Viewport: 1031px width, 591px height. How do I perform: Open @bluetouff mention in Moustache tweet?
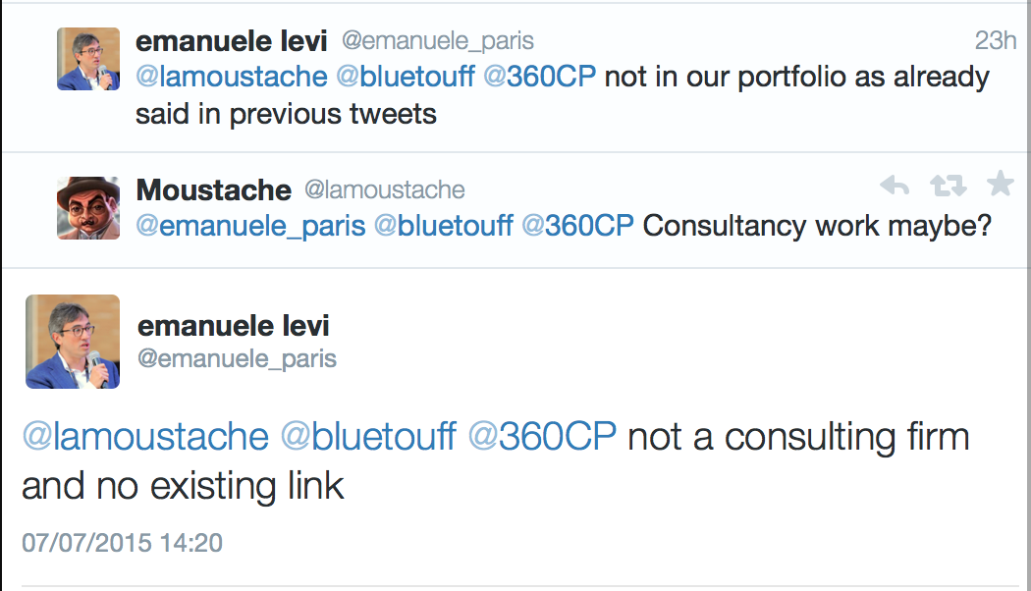(x=443, y=226)
